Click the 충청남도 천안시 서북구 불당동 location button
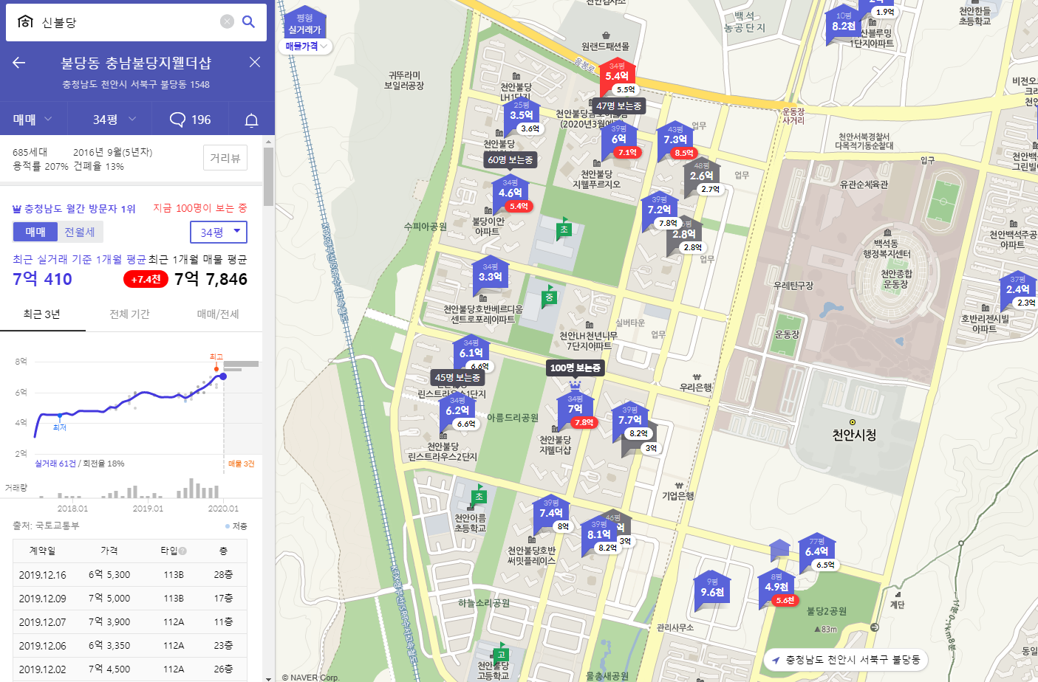Viewport: 1038px width, 682px height. point(847,659)
